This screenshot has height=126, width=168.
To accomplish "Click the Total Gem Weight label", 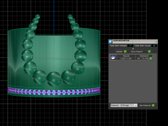I will pyautogui.click(x=118, y=46).
